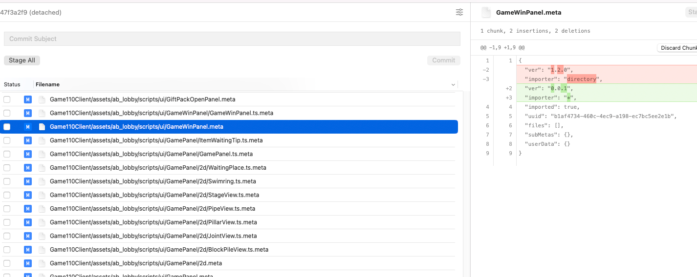Click the document icon in the diff header

486,13
